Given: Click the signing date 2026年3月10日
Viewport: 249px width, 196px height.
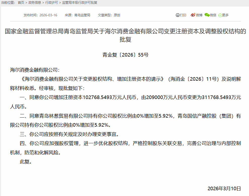Looking at the screenshot, I should click(x=224, y=188).
